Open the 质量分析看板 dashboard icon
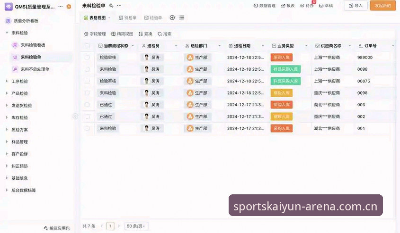This screenshot has width=400, height=233. point(8,21)
